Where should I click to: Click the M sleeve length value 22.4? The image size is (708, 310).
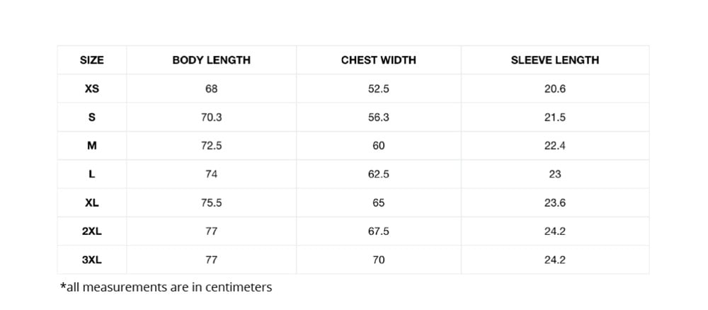point(554,146)
